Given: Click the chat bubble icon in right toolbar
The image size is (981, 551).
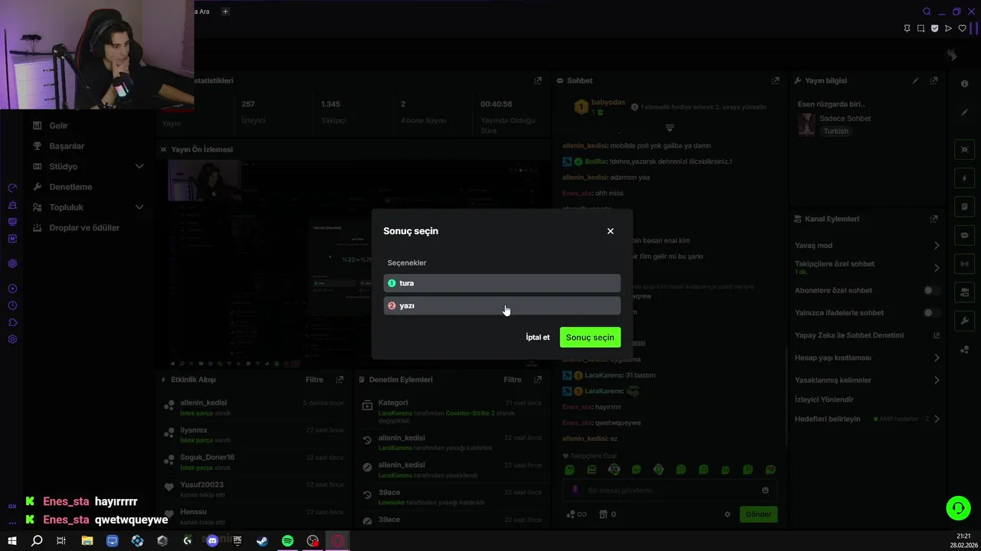Looking at the screenshot, I should (x=964, y=235).
